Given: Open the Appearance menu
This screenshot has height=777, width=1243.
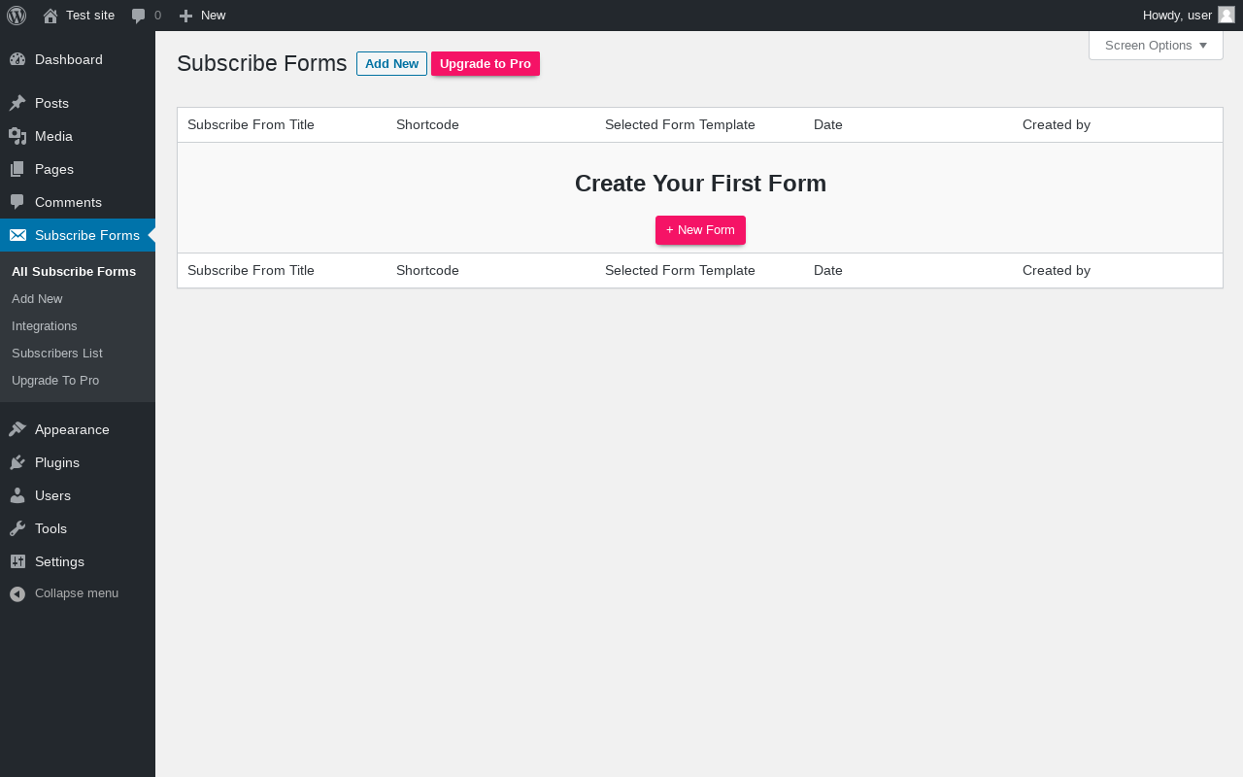Looking at the screenshot, I should [72, 429].
